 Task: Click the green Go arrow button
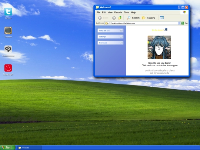tap(183, 23)
